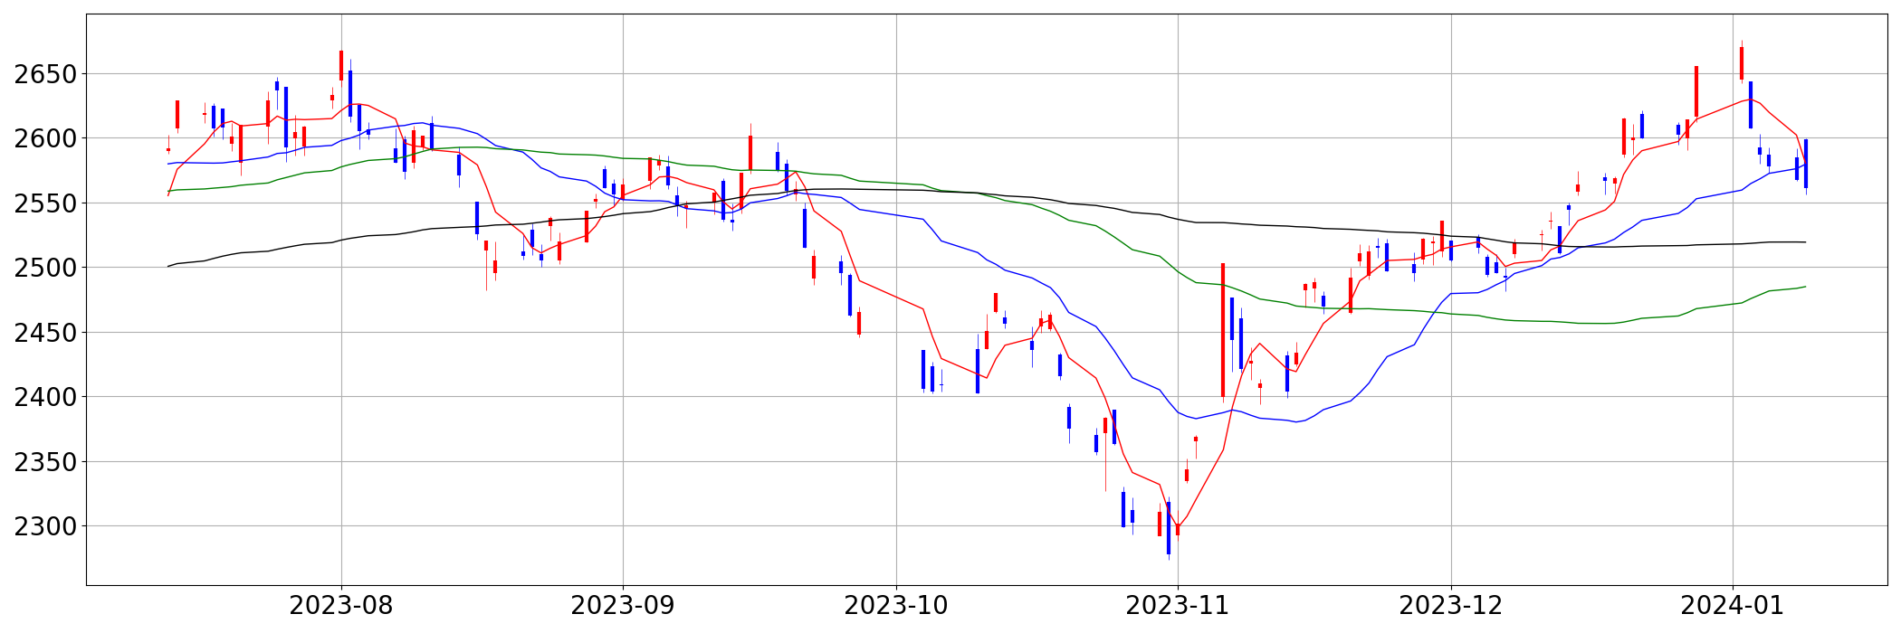Click the 2350 y-axis label

[44, 462]
